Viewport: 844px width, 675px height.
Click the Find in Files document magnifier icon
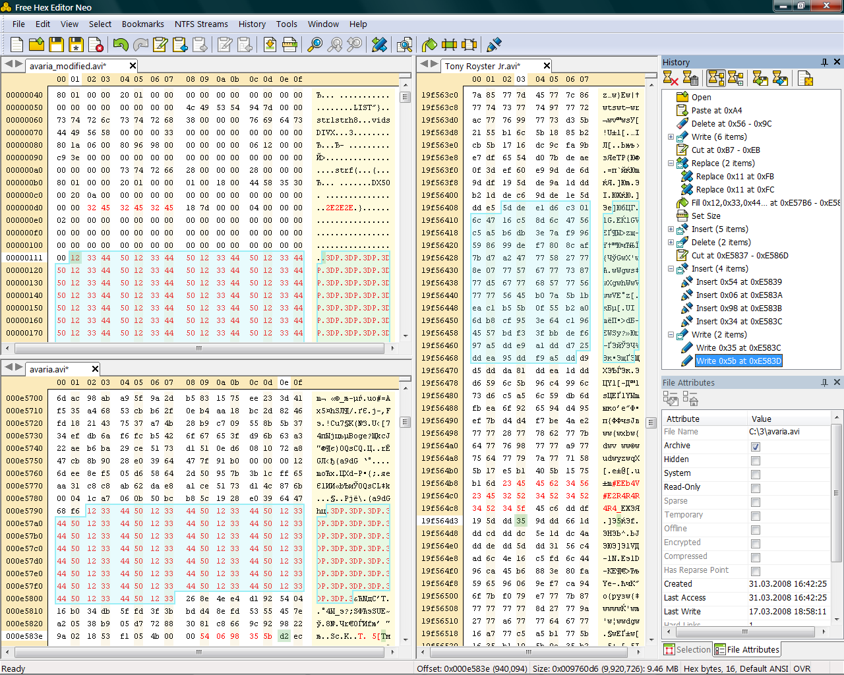tap(405, 44)
